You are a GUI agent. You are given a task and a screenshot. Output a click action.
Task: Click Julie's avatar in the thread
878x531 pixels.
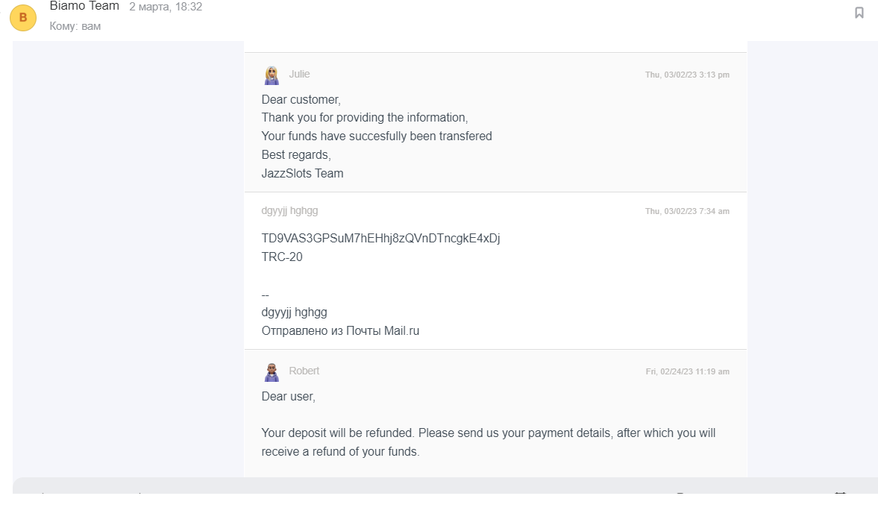pos(272,75)
